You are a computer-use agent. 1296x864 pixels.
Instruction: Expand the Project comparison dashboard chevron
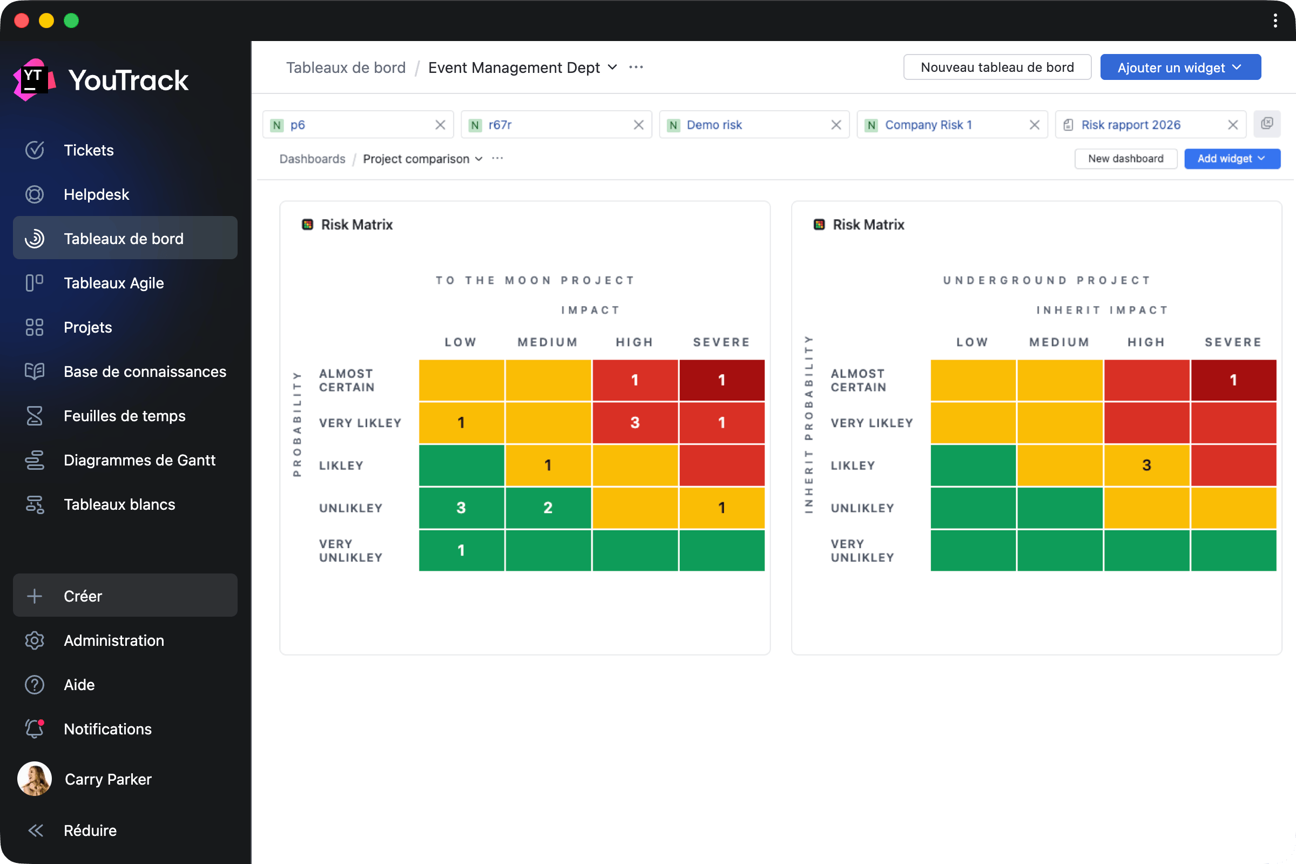click(479, 159)
